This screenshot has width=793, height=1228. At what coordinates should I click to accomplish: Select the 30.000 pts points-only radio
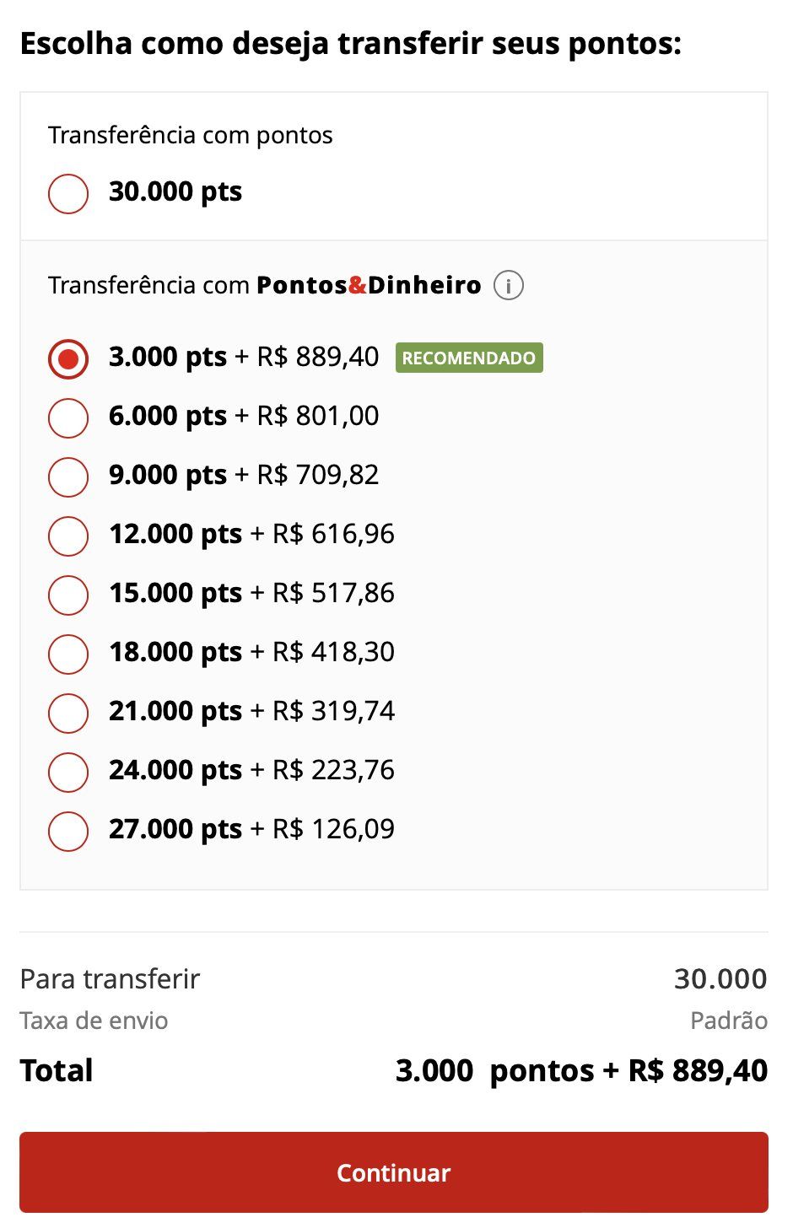coord(68,193)
